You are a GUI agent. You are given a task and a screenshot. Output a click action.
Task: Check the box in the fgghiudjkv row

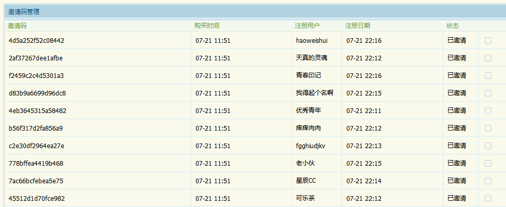(488, 146)
